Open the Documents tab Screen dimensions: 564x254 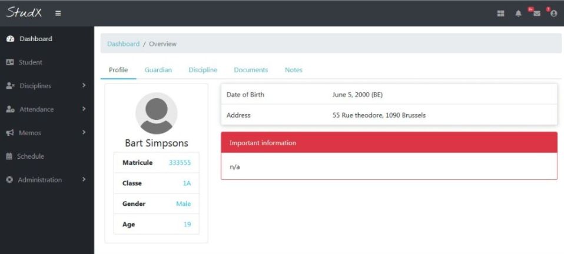click(x=251, y=70)
